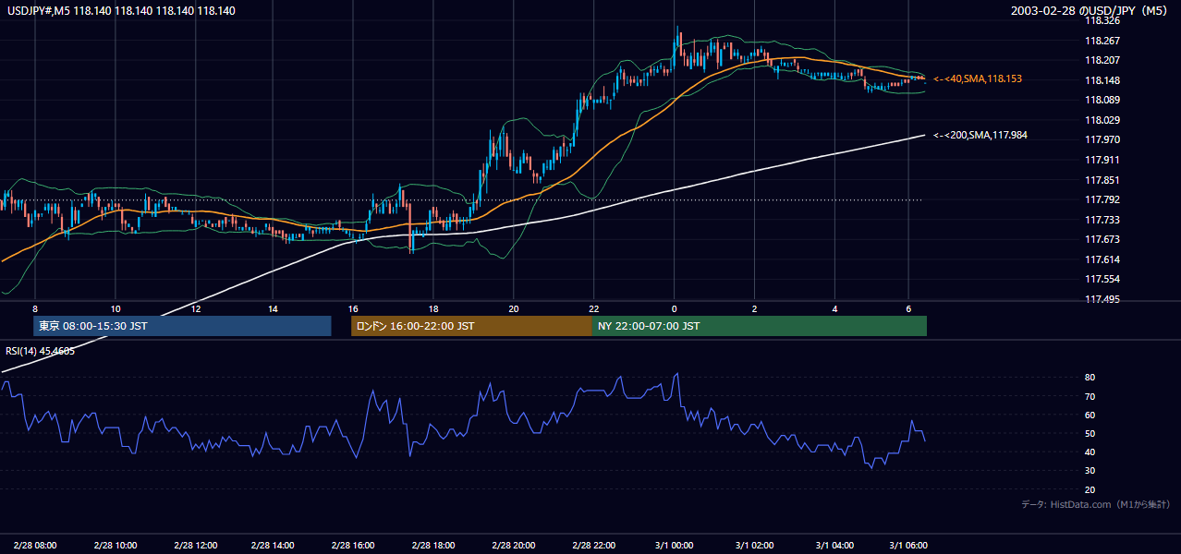
Task: Select the 東京 08:00-15:30 JST session bar
Action: coord(182,326)
